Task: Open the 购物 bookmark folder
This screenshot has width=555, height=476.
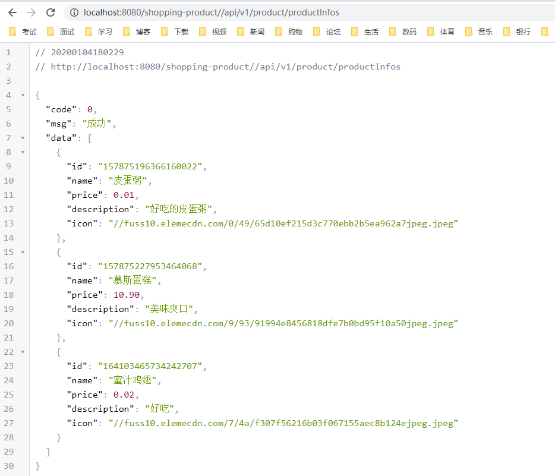Action: coord(288,32)
